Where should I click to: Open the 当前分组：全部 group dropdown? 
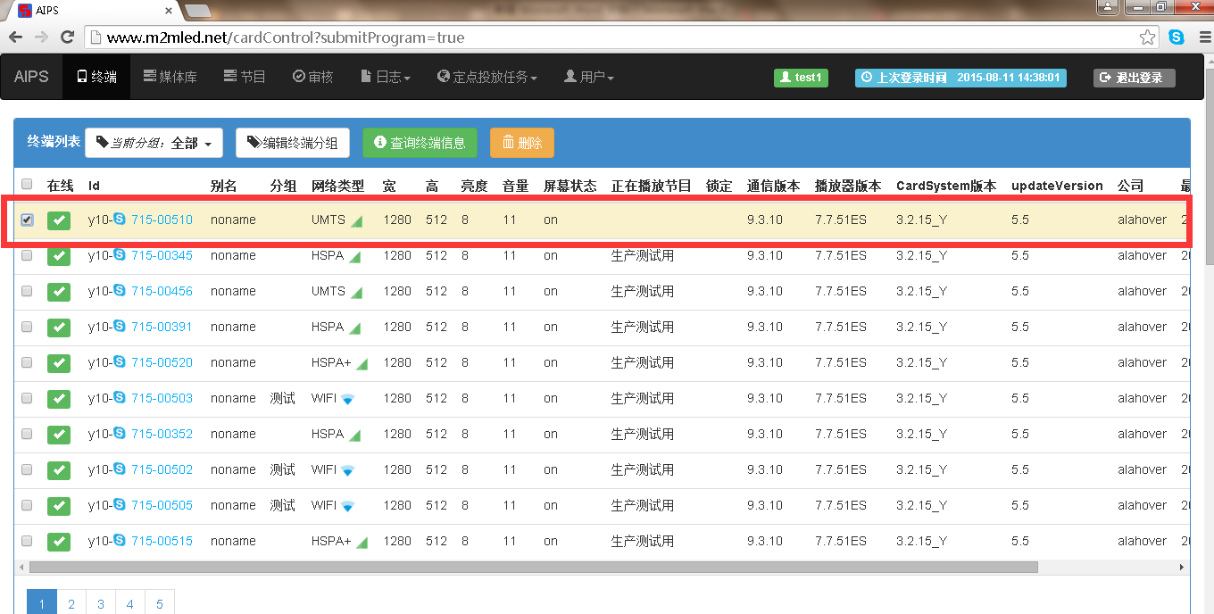pos(154,143)
